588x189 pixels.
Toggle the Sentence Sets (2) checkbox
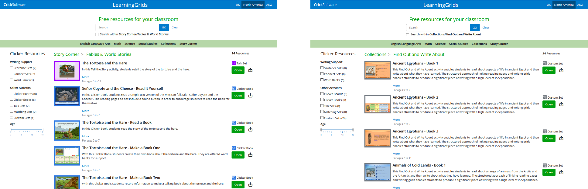[x=12, y=68]
